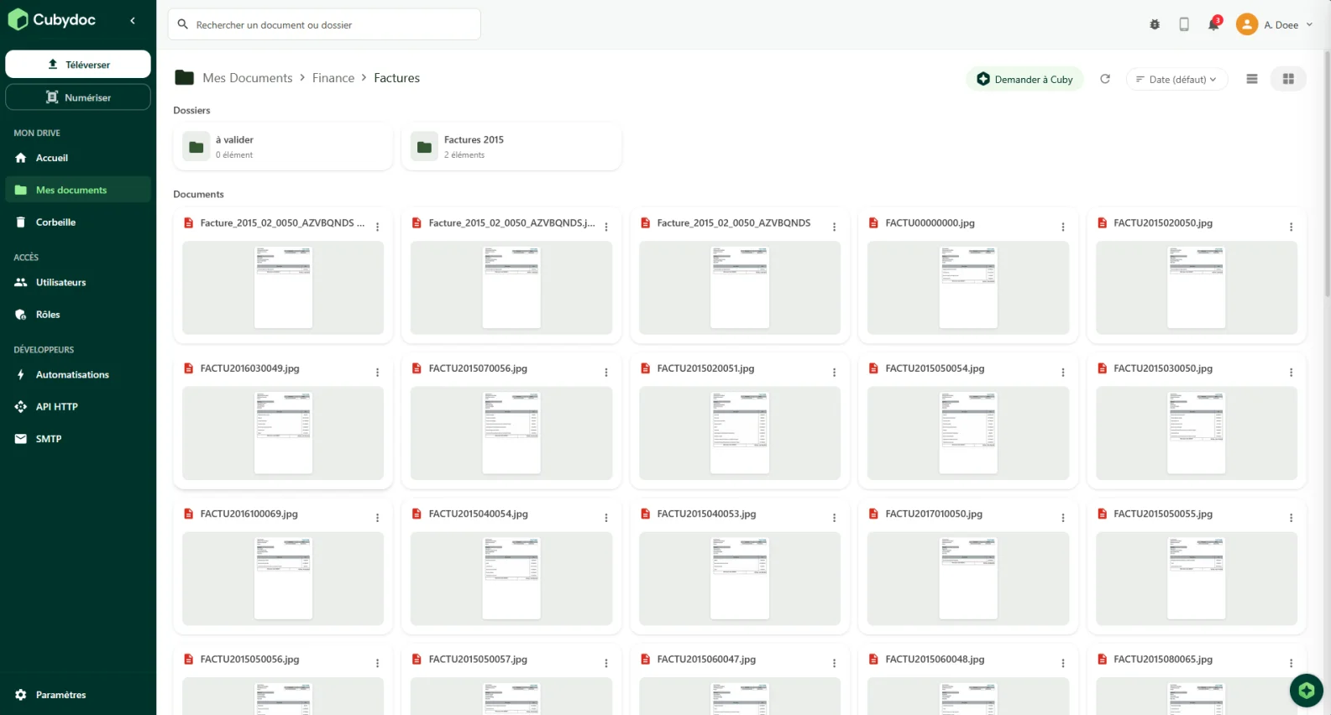Click the Cubydoc logo in the sidebar
Screen dimensions: 1331x715
(x=52, y=19)
